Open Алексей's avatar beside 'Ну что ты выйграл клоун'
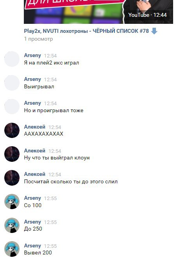 [12, 154]
